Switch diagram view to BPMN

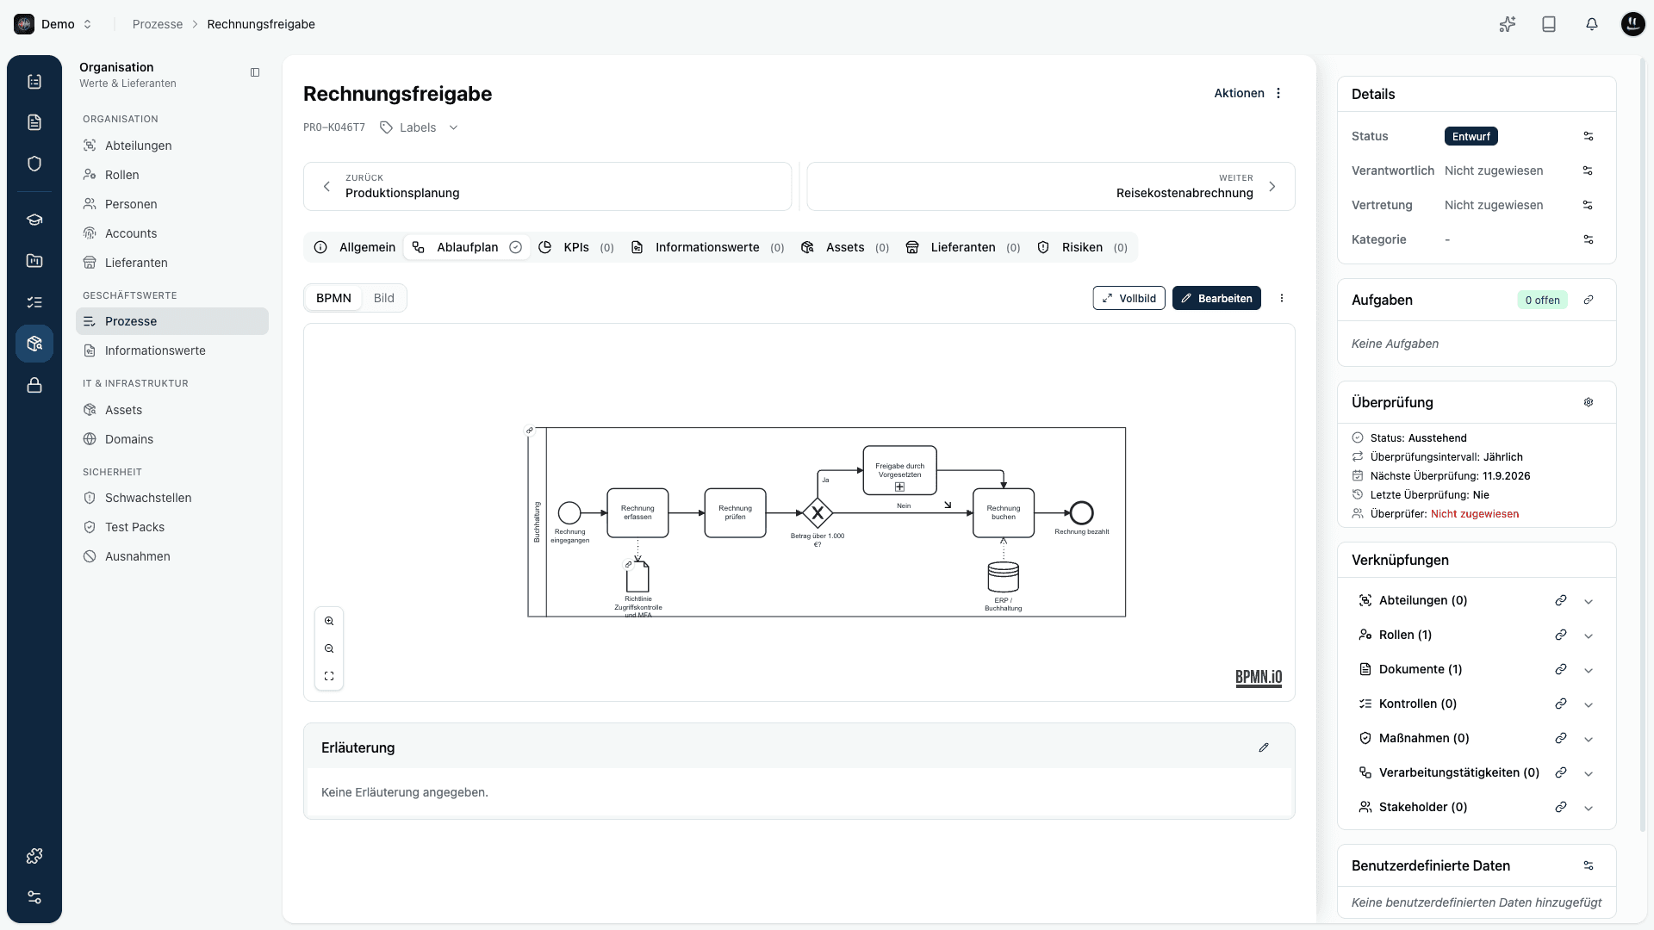(333, 298)
